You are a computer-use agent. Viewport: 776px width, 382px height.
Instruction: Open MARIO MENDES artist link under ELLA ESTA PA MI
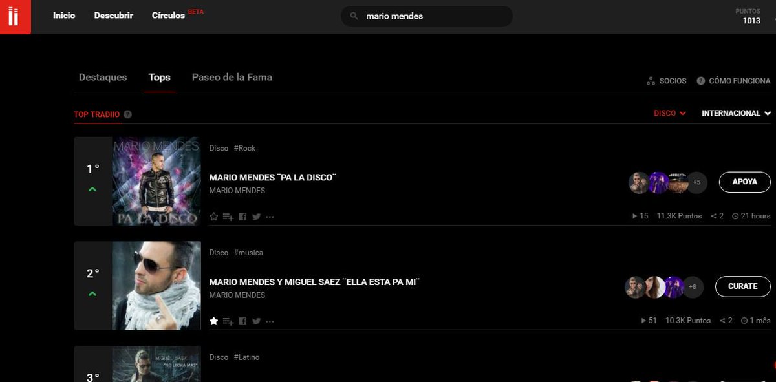tap(237, 295)
